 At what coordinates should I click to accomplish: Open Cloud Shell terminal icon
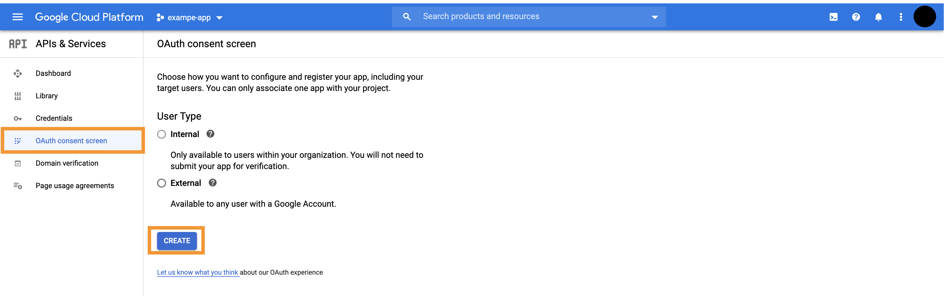click(833, 17)
